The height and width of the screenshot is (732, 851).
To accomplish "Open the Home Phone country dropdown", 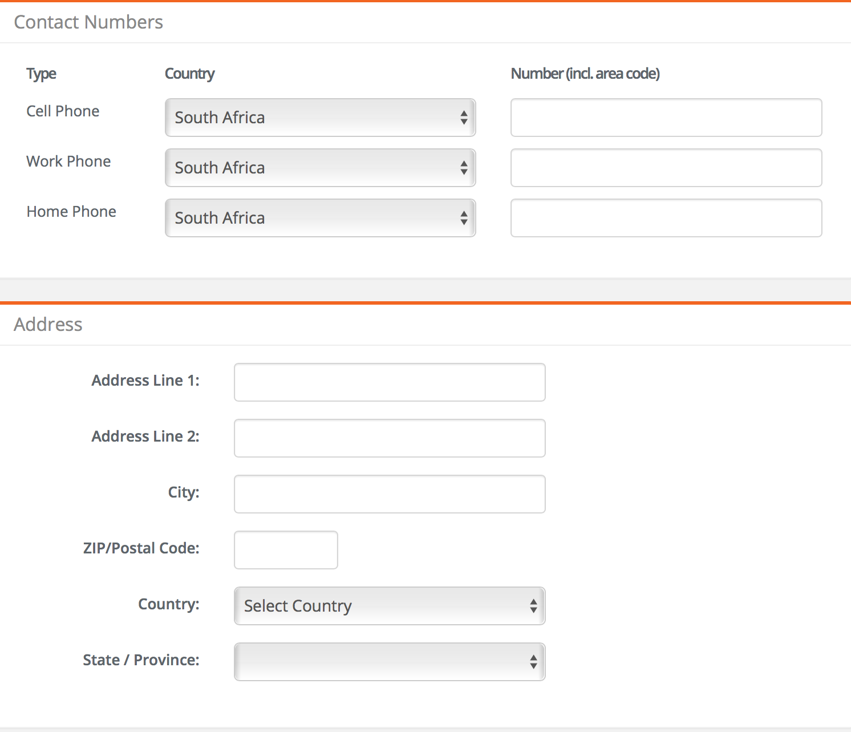I will click(x=320, y=218).
